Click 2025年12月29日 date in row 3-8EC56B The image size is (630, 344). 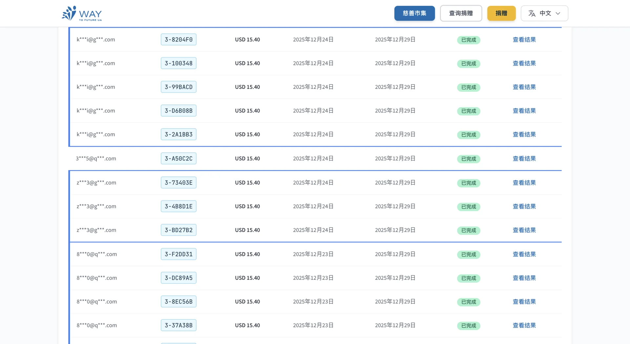point(395,301)
